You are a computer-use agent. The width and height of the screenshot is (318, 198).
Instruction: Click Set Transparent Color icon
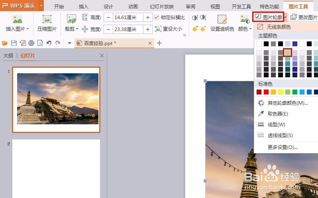(x=222, y=20)
